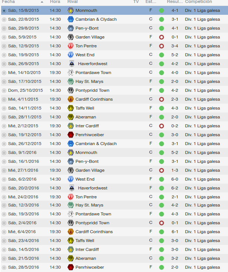
Task: Click the Hay St. Marys green badge on 17/10/2015
Action: (71, 81)
